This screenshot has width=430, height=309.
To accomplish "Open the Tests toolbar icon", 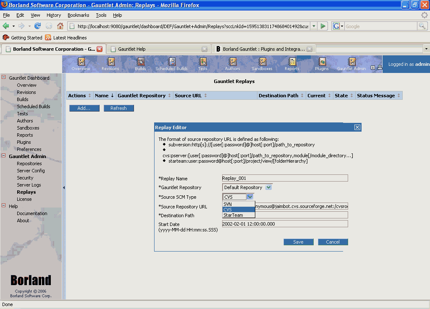I will [x=202, y=64].
